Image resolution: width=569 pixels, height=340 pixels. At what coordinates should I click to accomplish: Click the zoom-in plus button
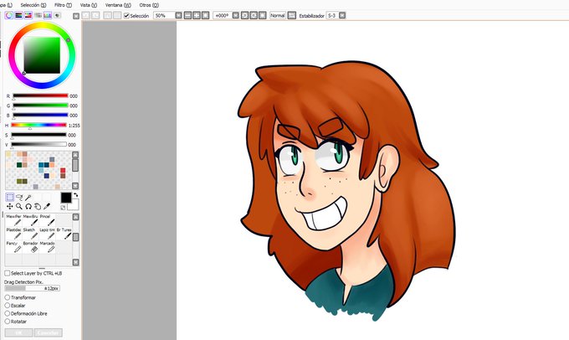pos(197,15)
